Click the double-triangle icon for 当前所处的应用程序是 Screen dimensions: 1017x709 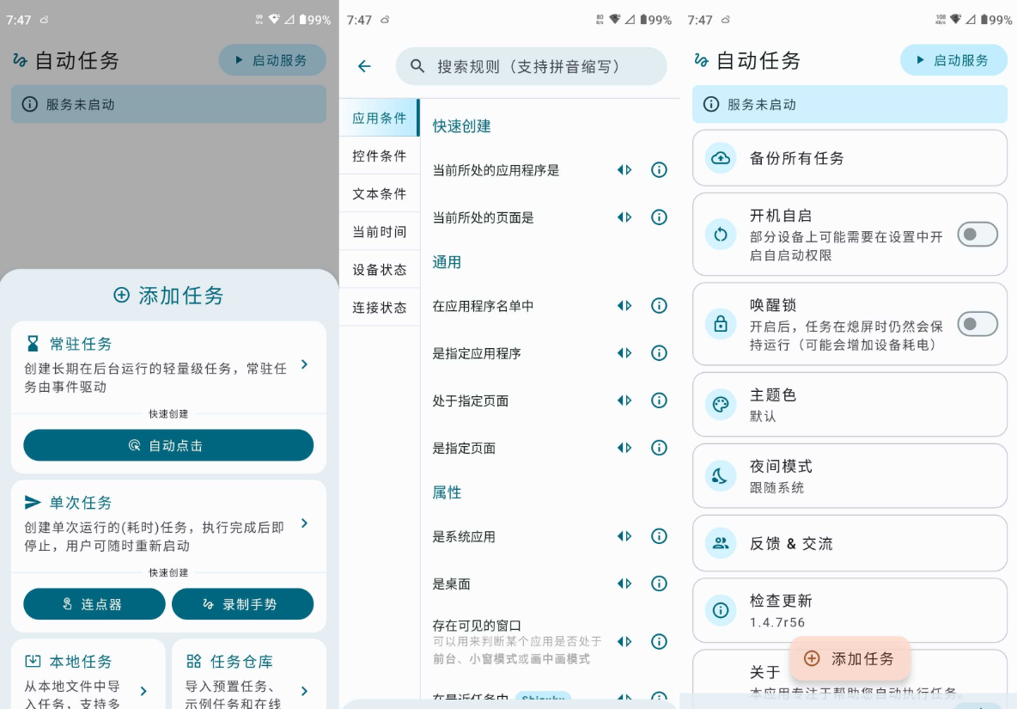coord(624,170)
